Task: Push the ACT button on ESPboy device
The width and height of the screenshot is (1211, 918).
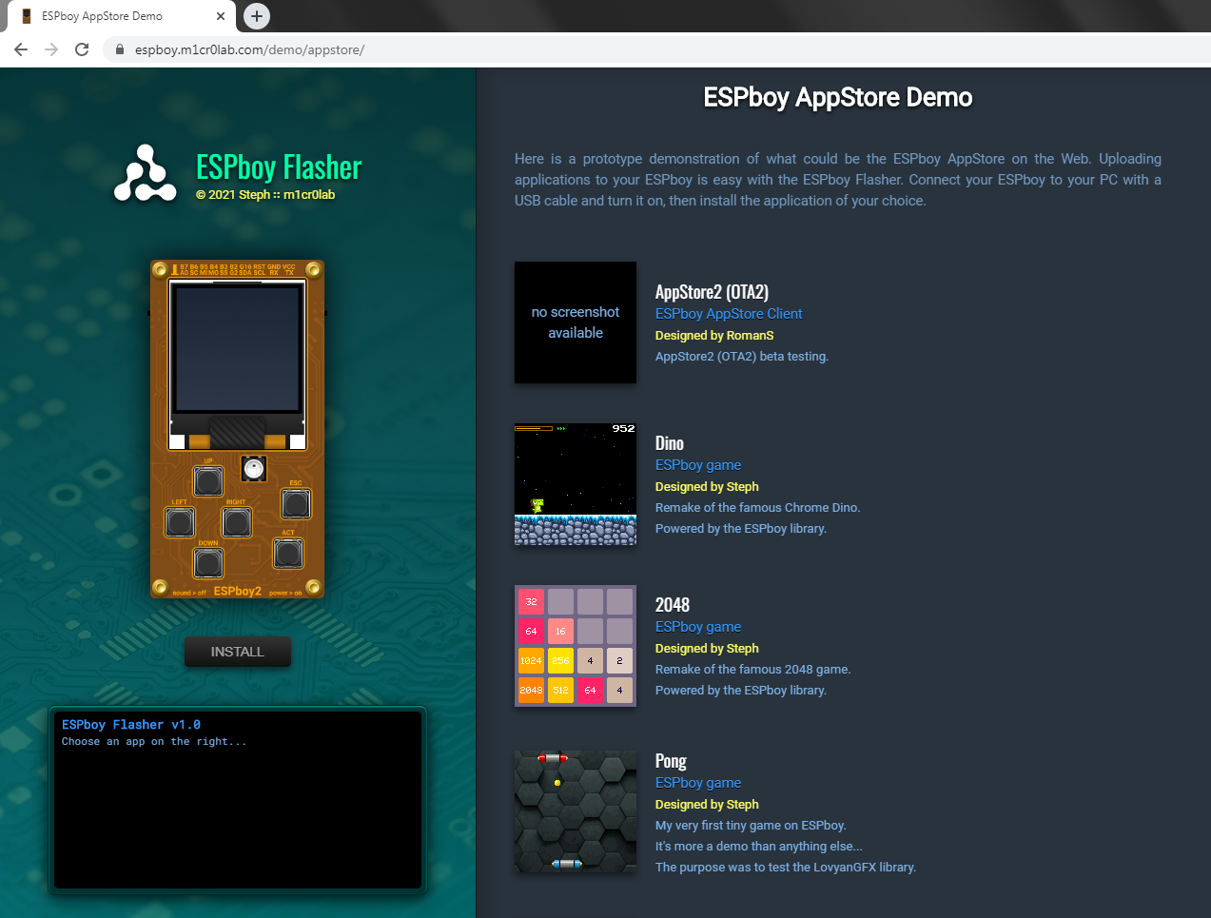Action: click(x=288, y=553)
